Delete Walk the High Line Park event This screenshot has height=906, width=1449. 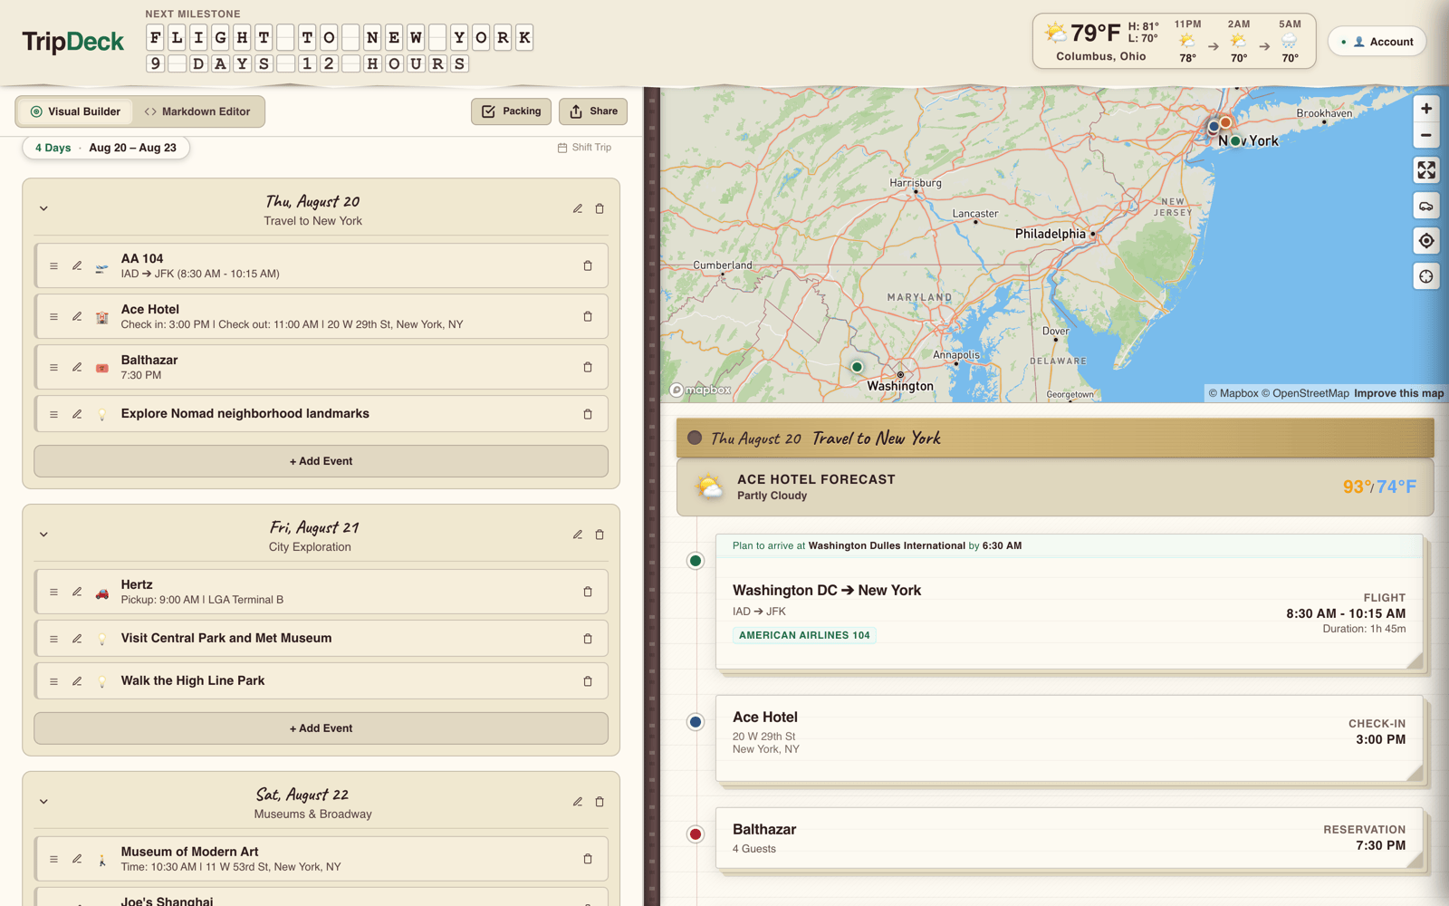click(x=588, y=681)
